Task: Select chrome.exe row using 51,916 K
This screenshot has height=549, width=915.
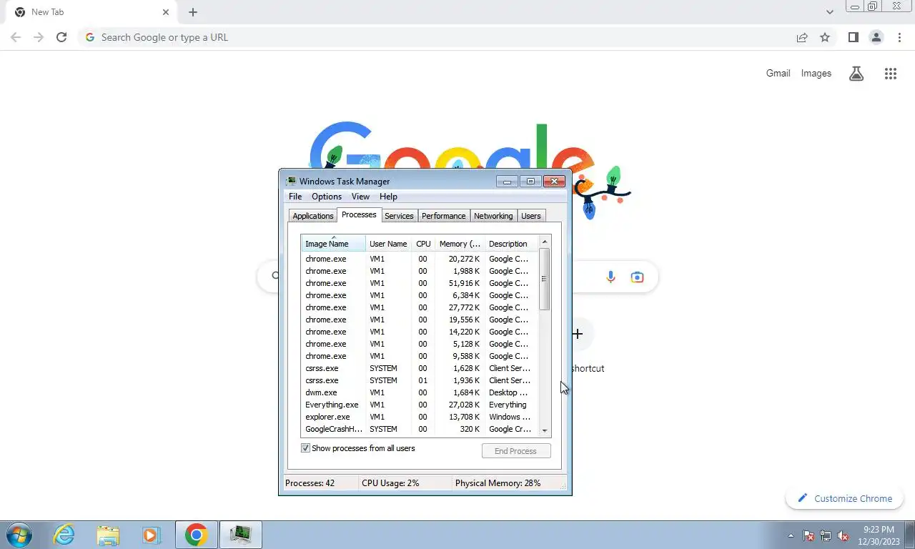Action: click(420, 283)
